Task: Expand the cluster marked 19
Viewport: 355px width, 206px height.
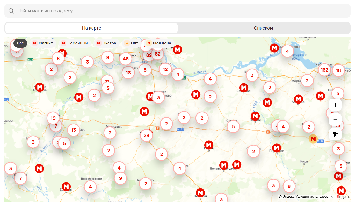Action: [x=53, y=118]
